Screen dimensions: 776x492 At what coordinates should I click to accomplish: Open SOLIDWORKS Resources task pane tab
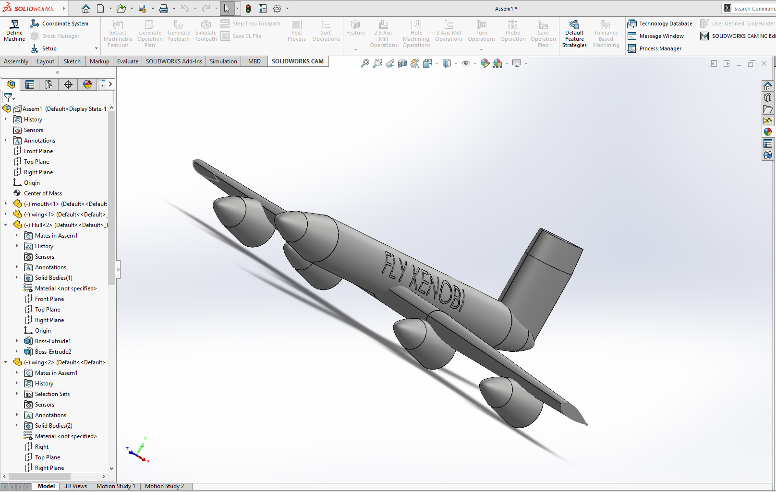click(768, 86)
